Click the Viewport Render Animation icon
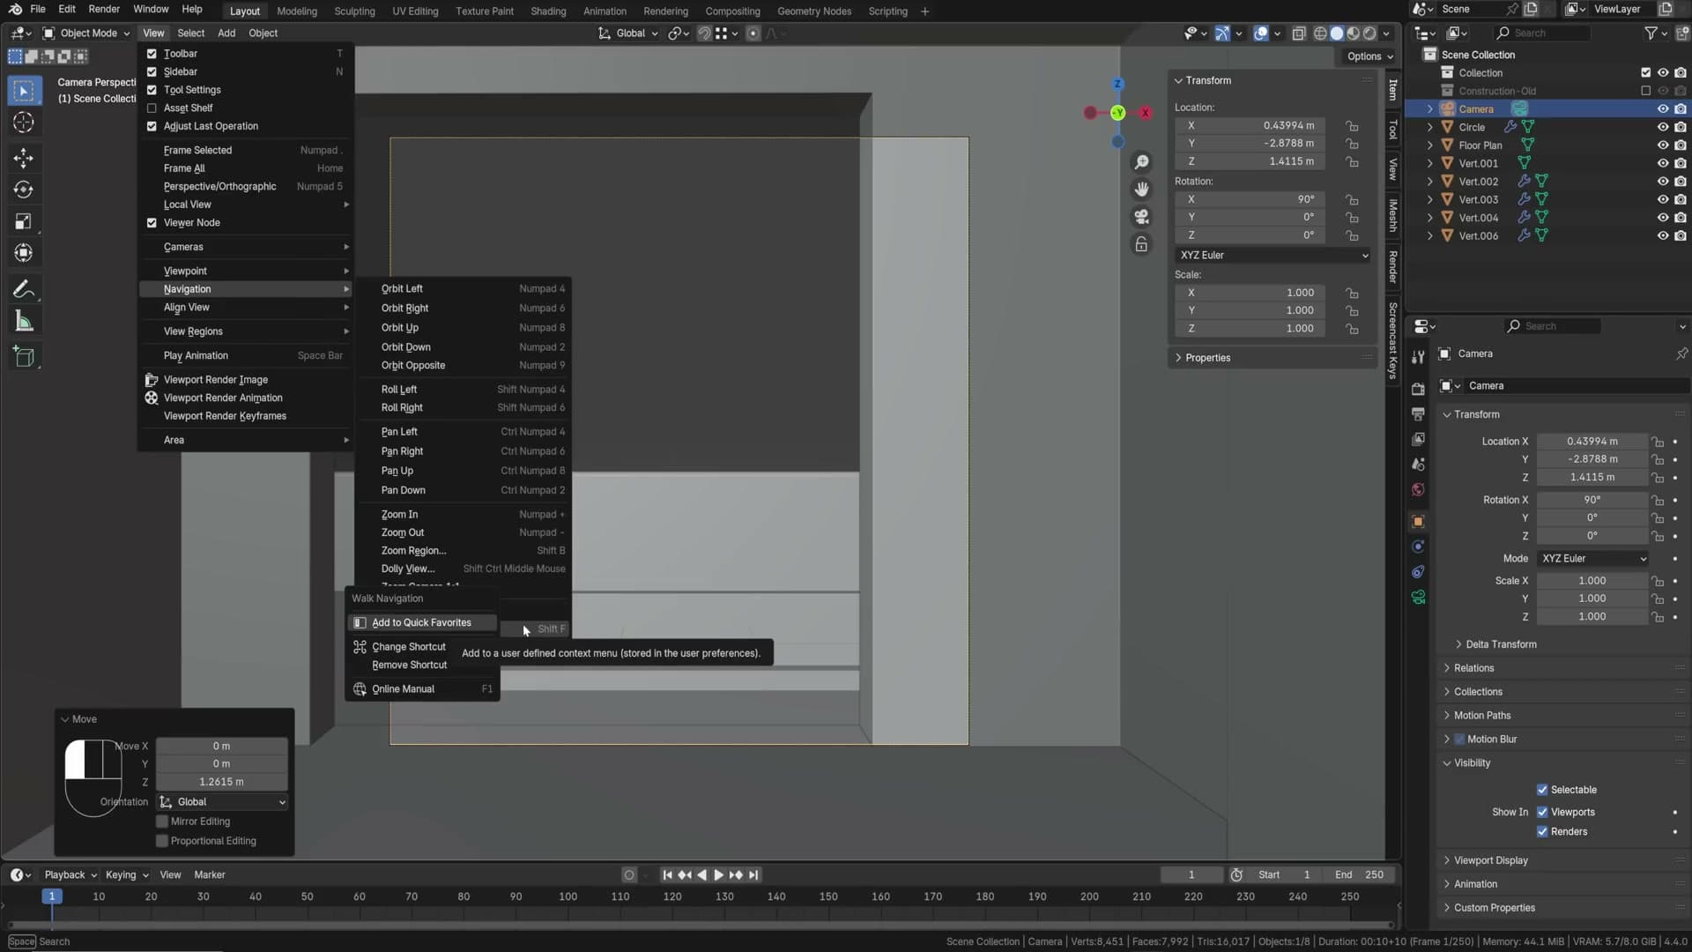 coord(152,398)
